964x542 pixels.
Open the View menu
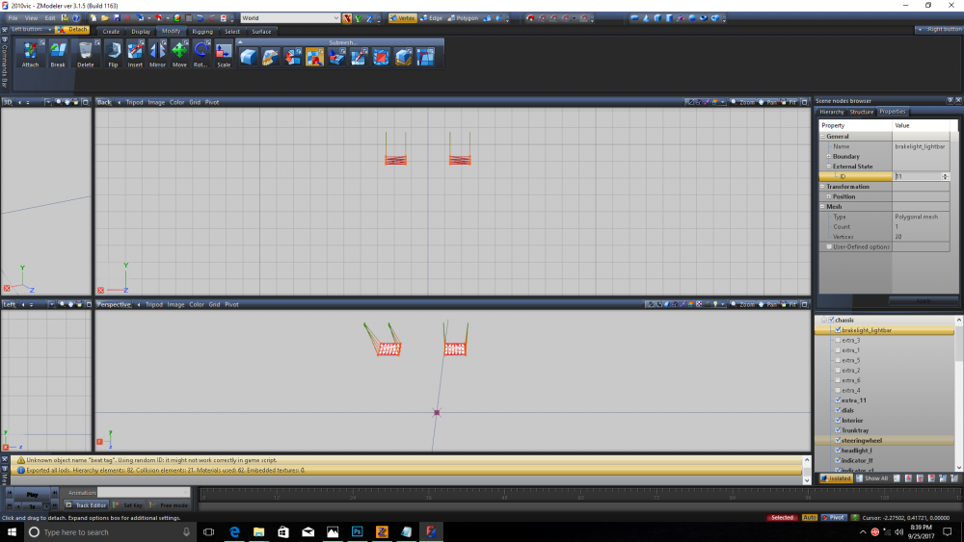[32, 18]
